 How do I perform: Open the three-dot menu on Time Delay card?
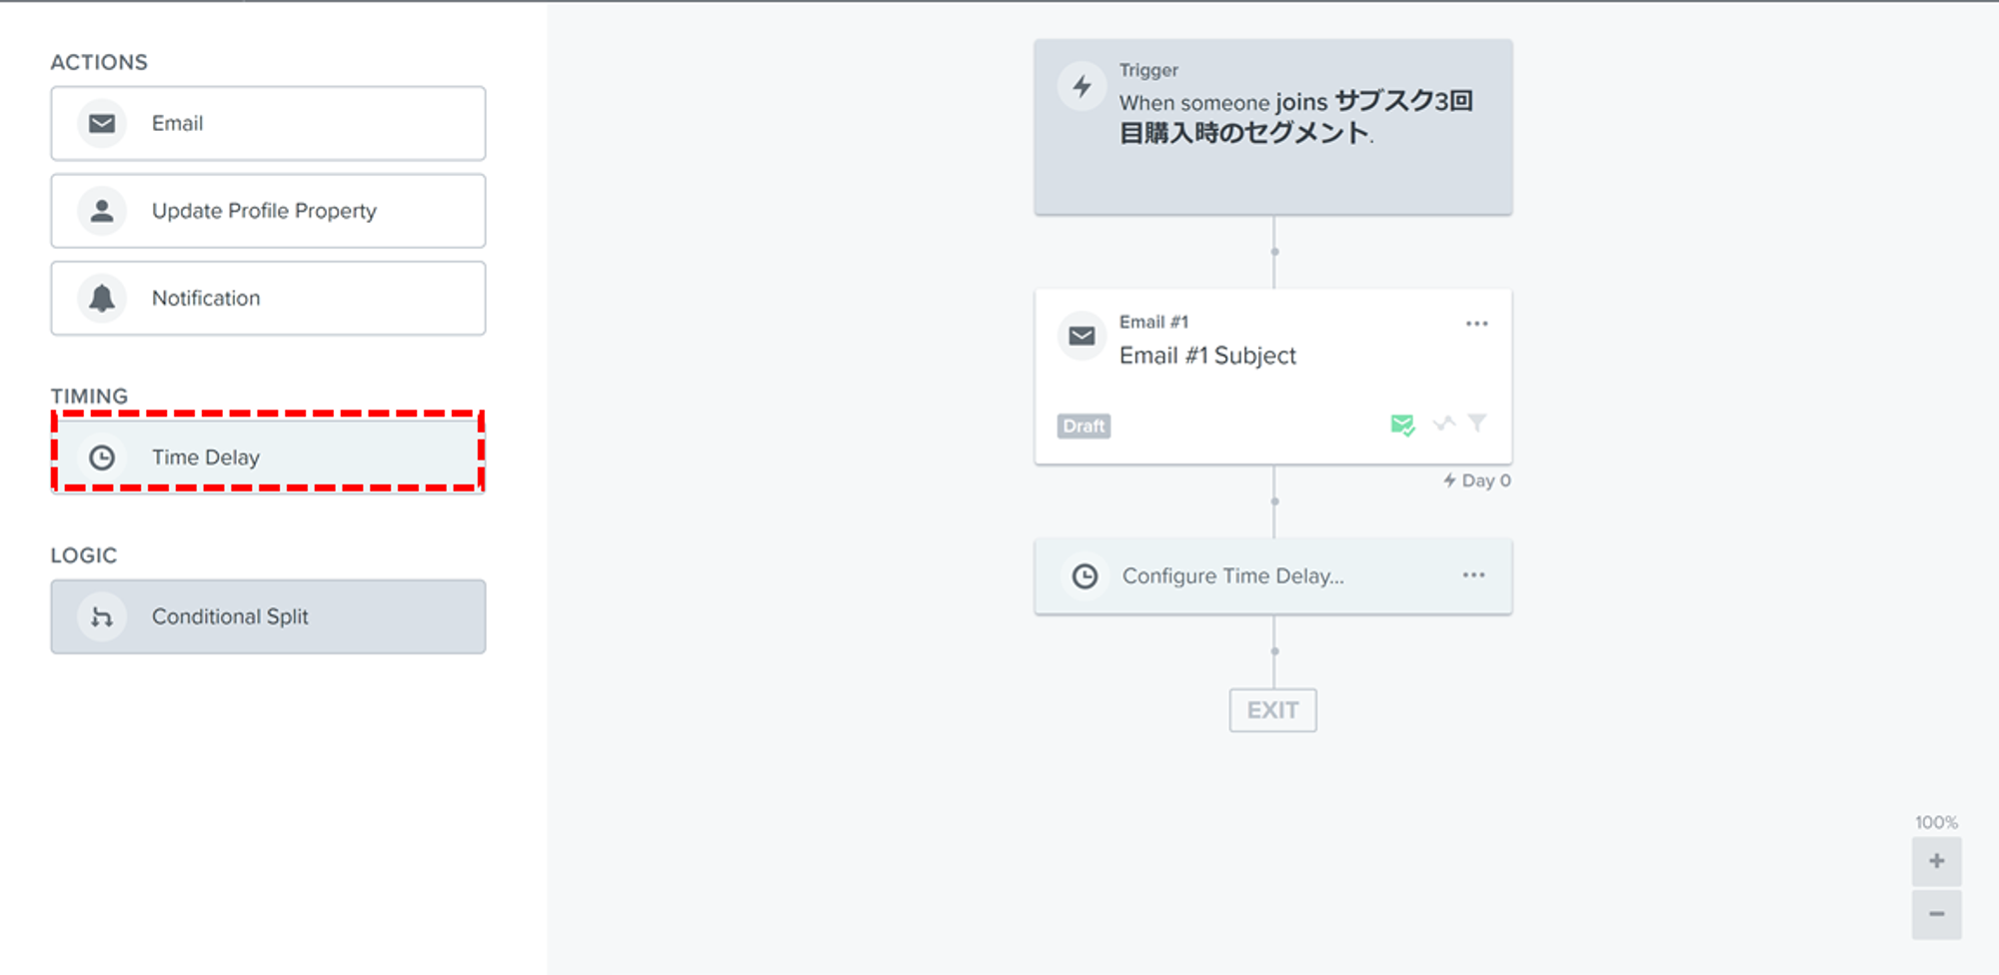pos(1473,575)
